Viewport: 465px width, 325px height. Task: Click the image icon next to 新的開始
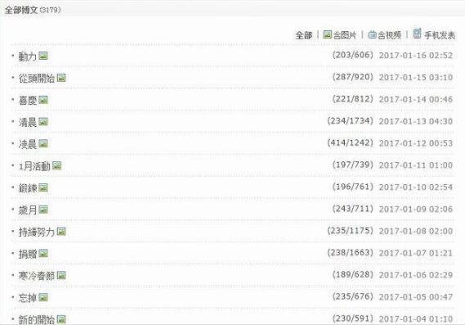[61, 319]
